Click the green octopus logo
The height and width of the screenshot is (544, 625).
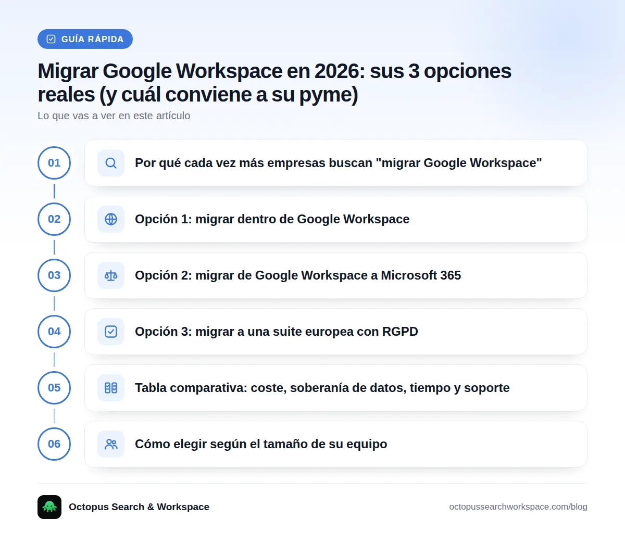49,507
